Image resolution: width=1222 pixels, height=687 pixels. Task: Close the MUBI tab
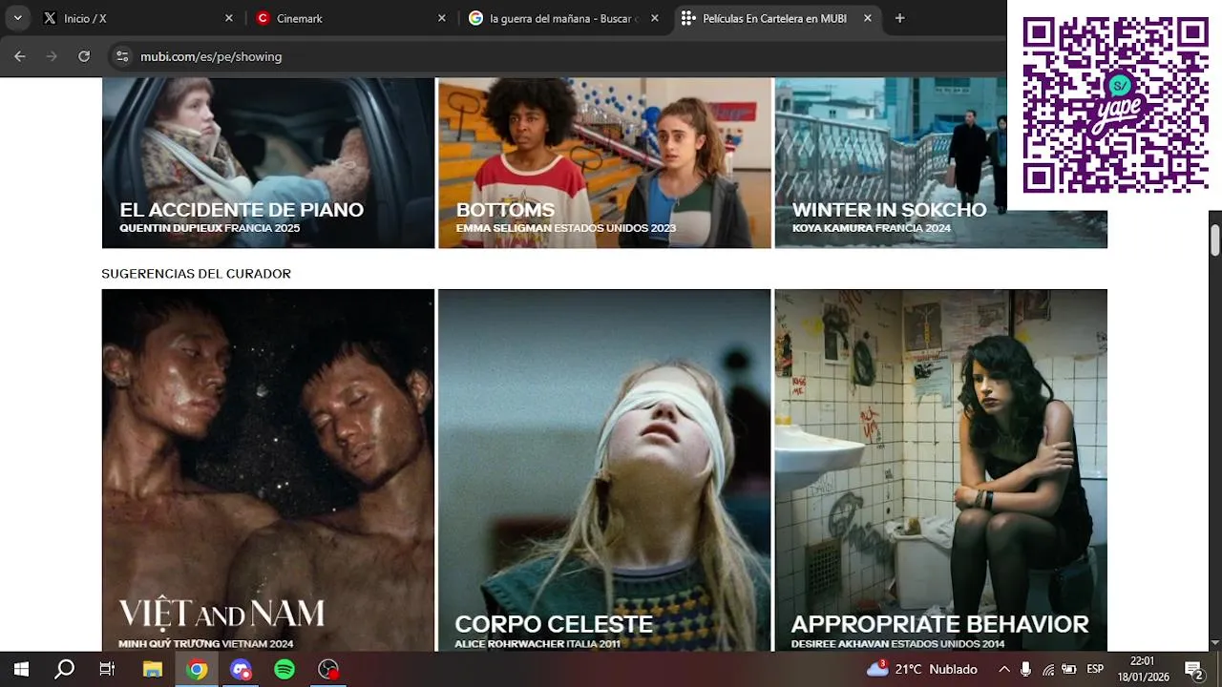point(867,18)
